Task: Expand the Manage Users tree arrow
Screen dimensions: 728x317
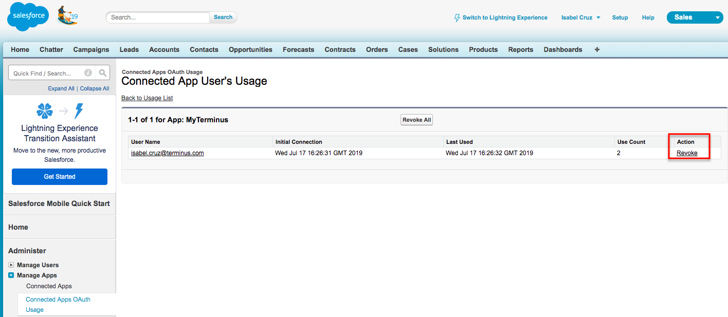Action: point(11,265)
